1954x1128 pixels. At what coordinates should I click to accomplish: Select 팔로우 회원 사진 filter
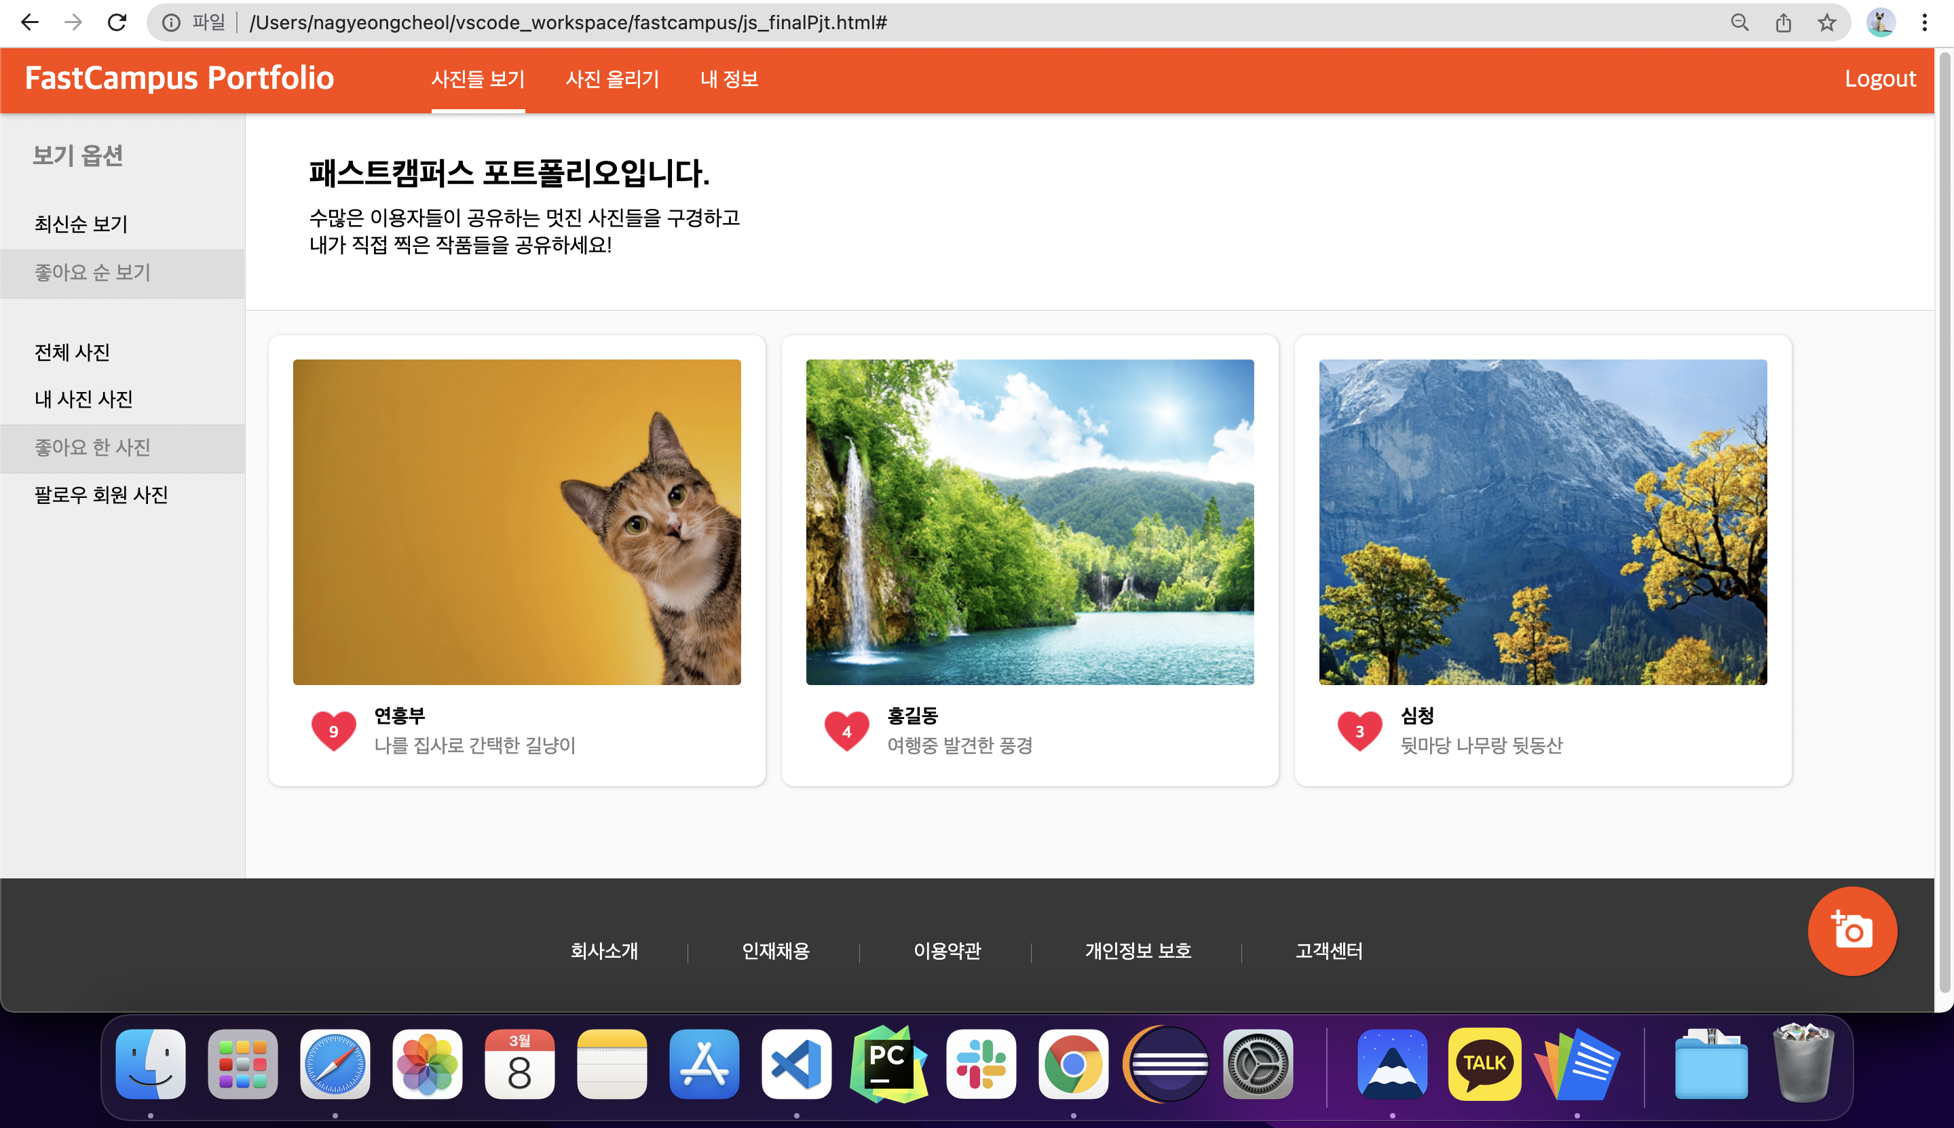[x=100, y=494]
